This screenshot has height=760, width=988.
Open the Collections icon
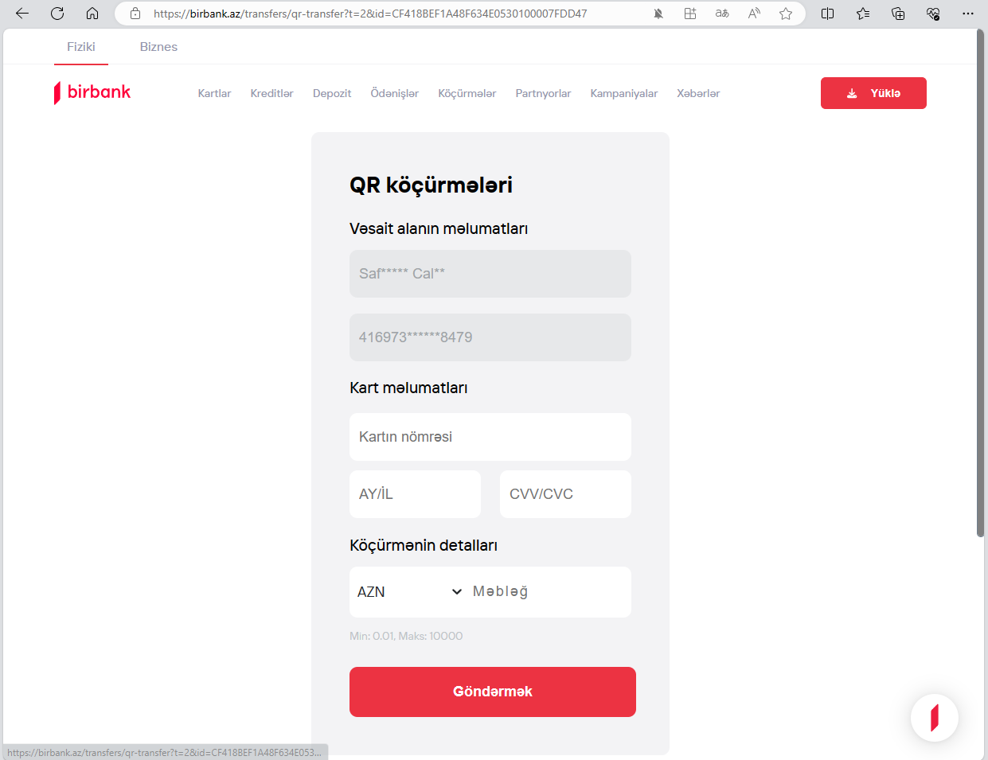[898, 14]
